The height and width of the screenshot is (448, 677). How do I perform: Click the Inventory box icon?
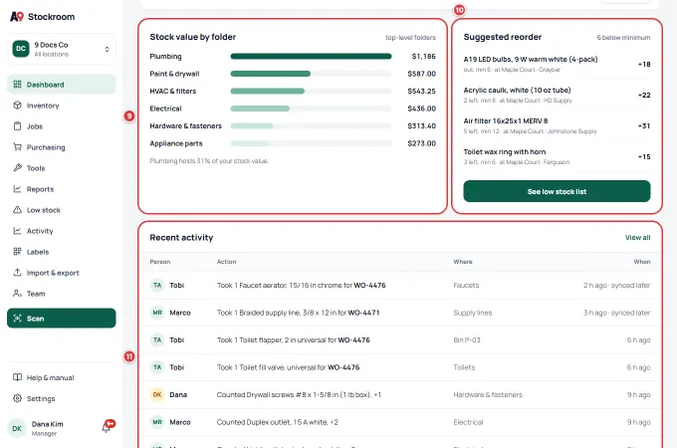point(17,105)
